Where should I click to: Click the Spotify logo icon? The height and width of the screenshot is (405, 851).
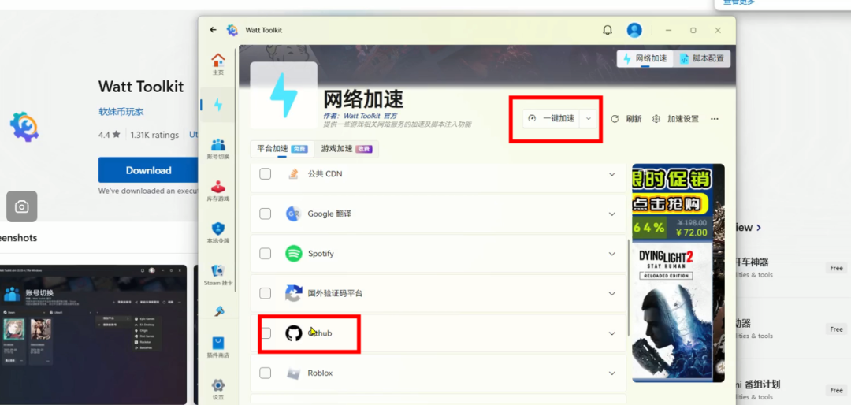294,254
